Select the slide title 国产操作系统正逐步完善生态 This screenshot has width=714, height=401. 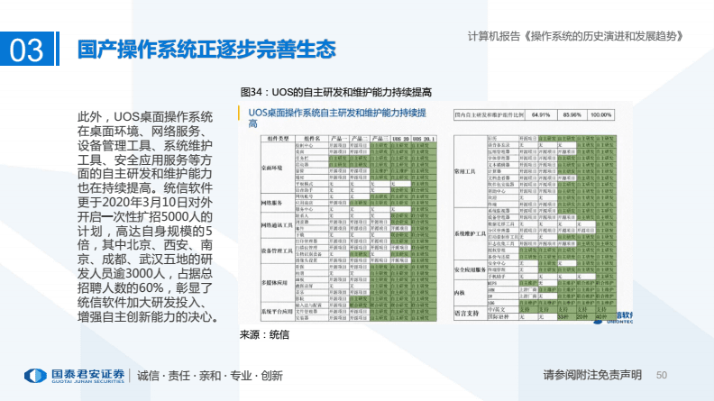pyautogui.click(x=206, y=50)
